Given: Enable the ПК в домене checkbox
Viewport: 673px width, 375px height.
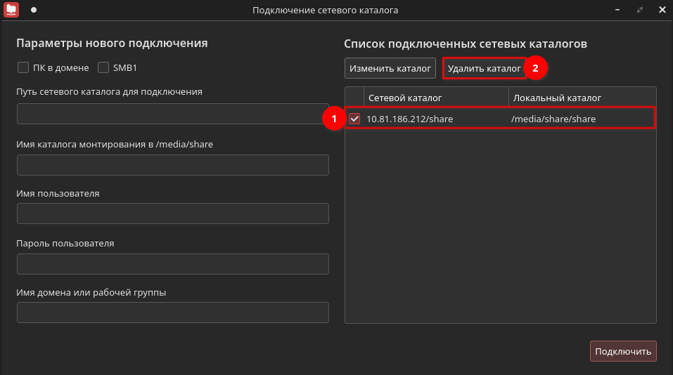Looking at the screenshot, I should click(23, 68).
